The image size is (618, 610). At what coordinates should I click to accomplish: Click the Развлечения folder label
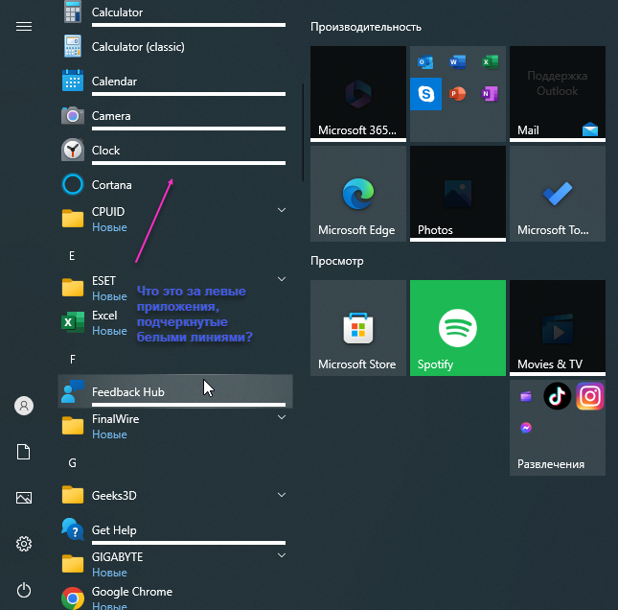[x=551, y=464]
